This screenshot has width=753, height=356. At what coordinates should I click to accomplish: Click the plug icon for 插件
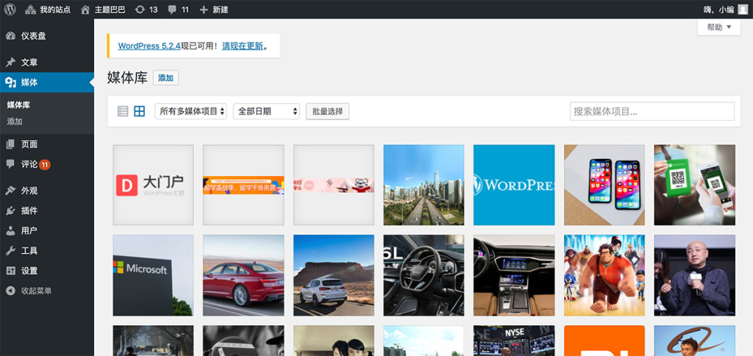(10, 210)
